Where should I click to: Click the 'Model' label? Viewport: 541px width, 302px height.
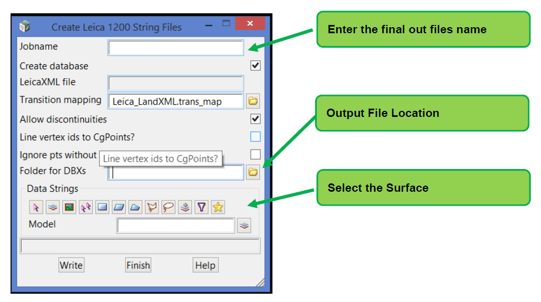(42, 224)
